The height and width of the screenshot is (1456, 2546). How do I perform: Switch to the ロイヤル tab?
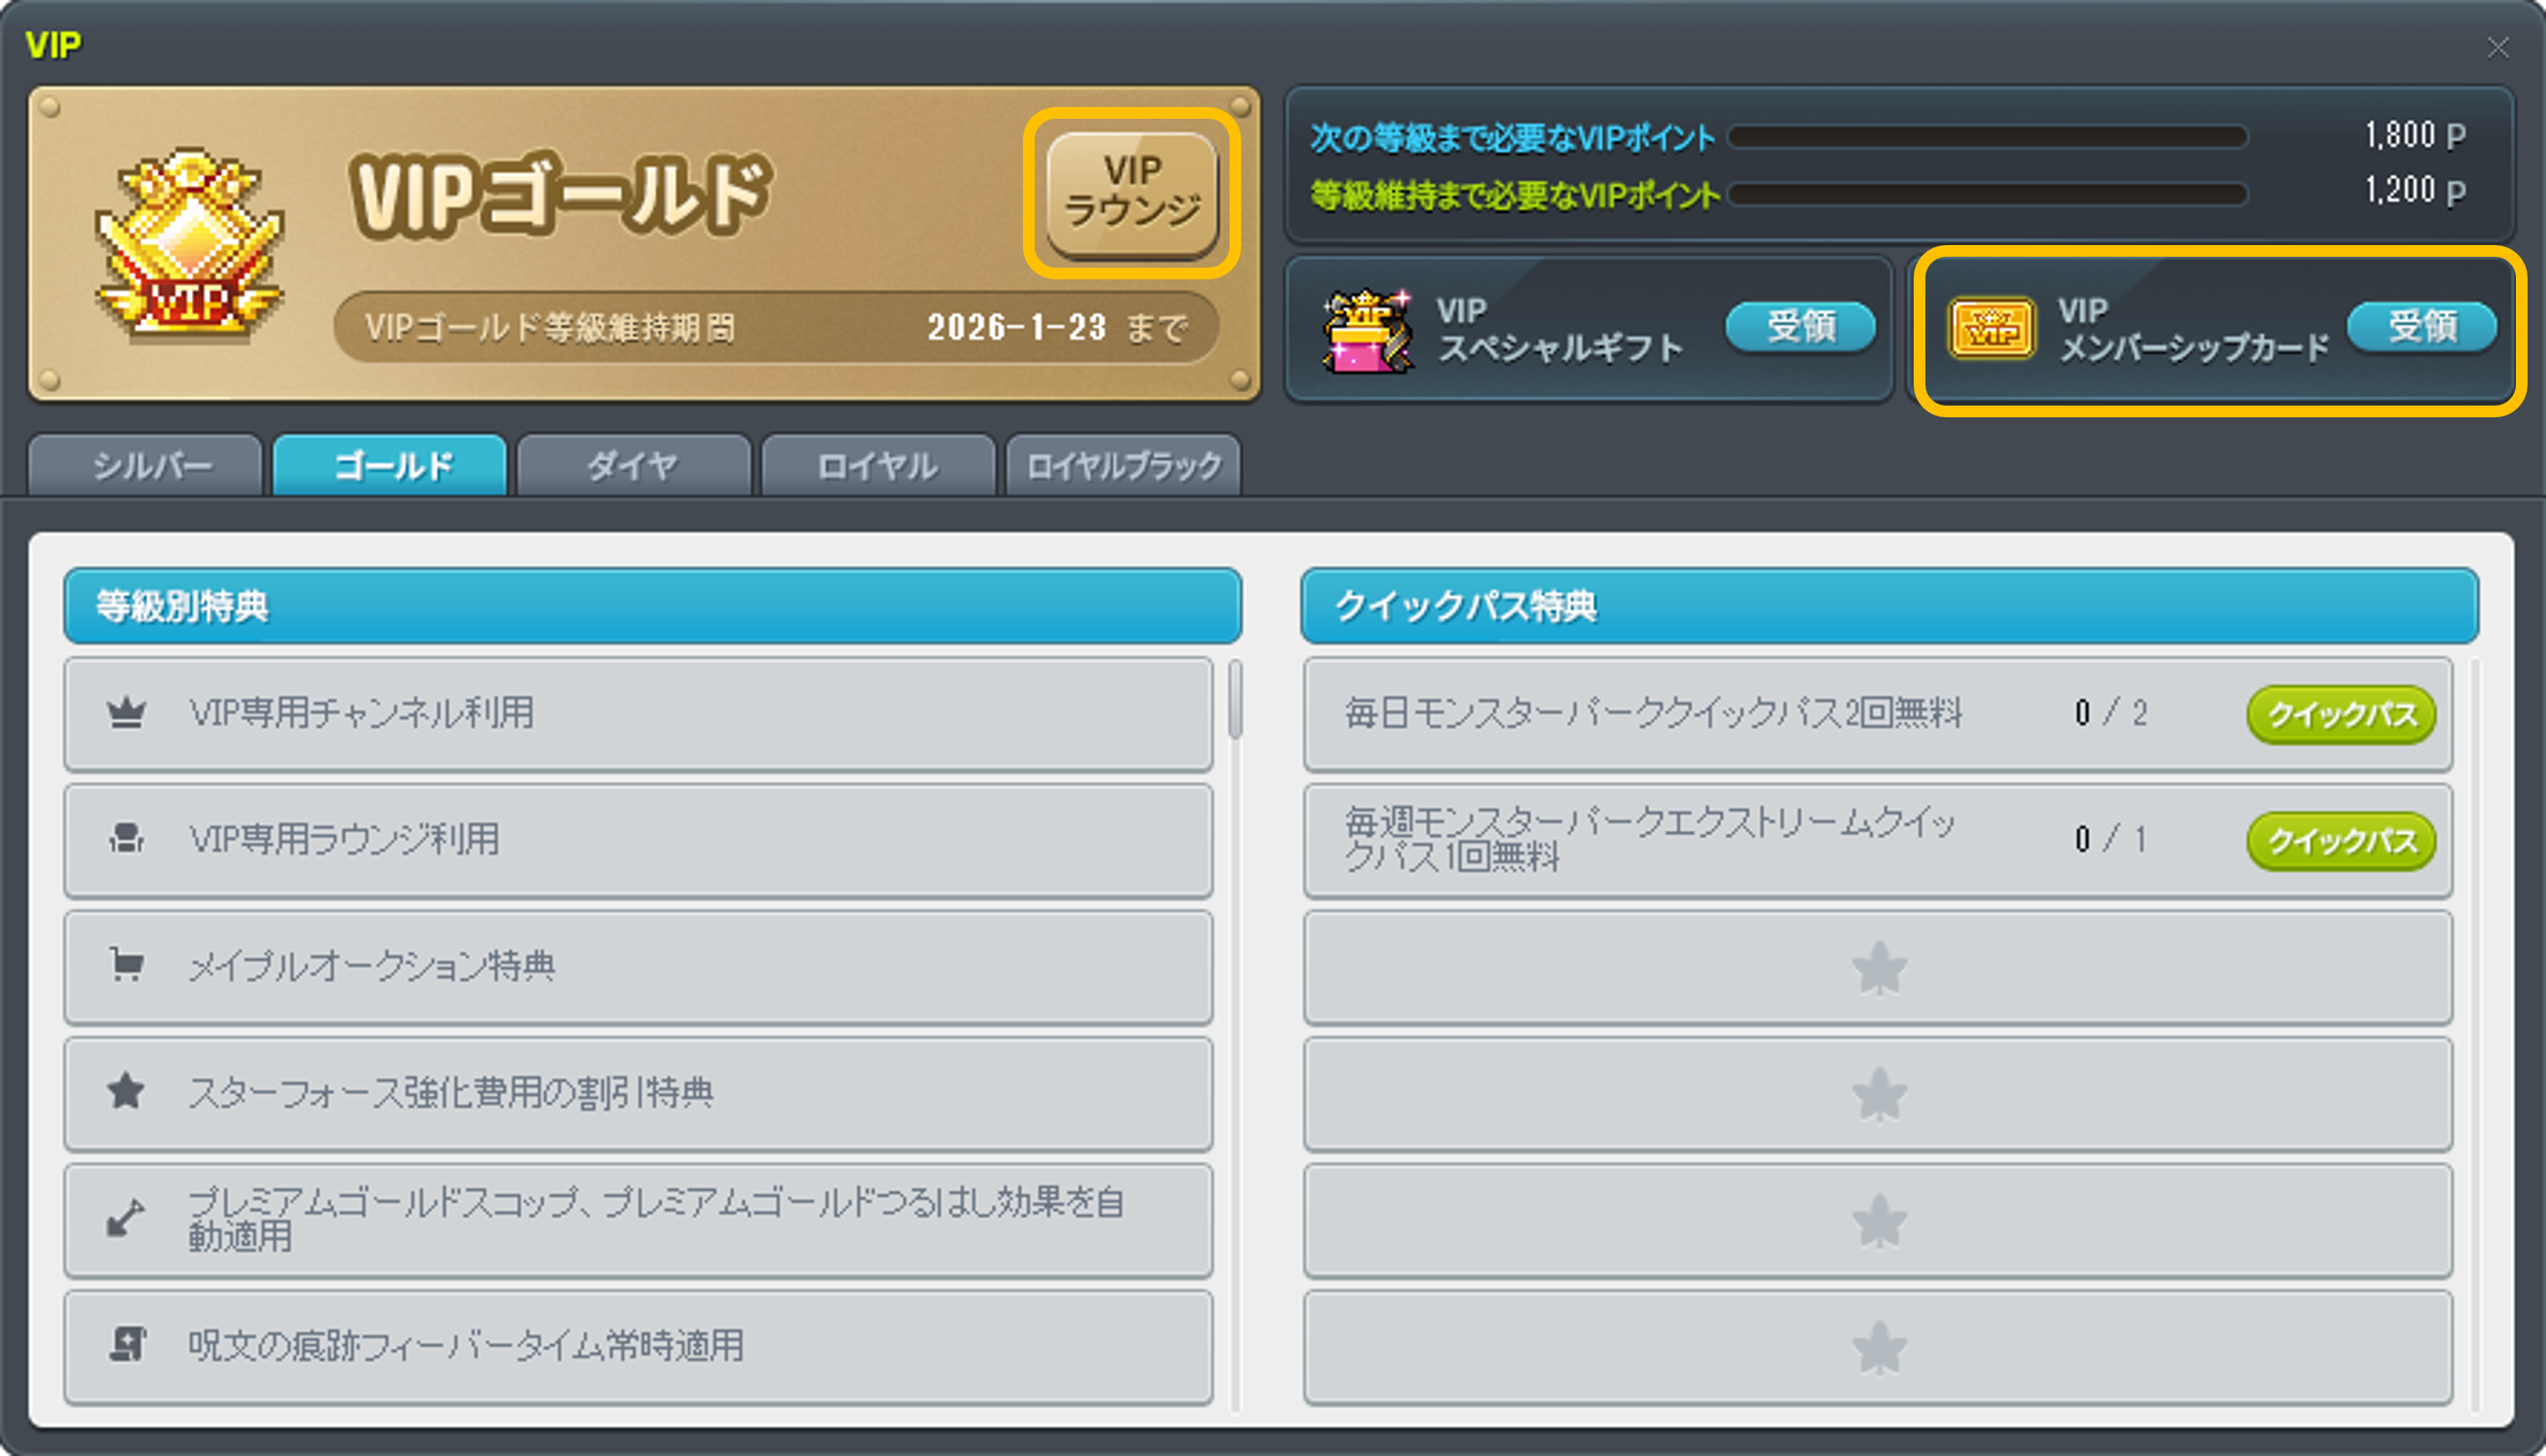[878, 465]
